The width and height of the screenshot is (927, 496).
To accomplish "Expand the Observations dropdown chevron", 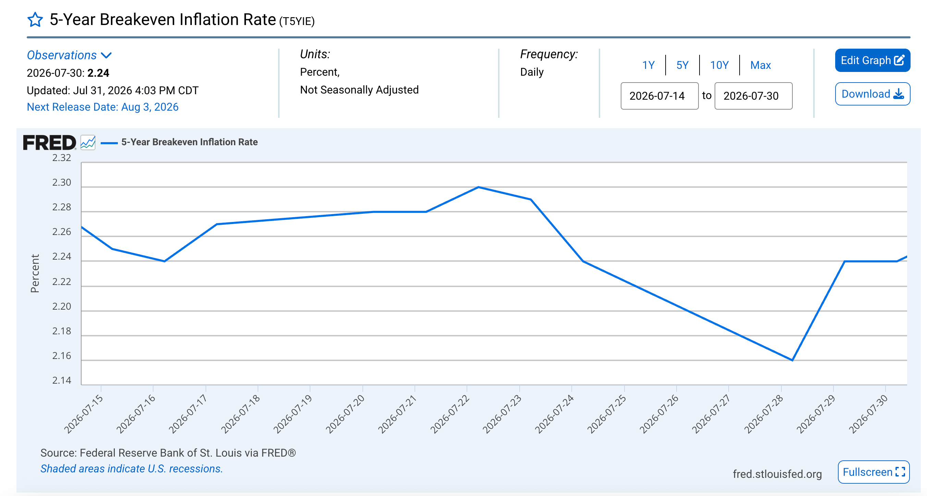I will click(x=106, y=55).
